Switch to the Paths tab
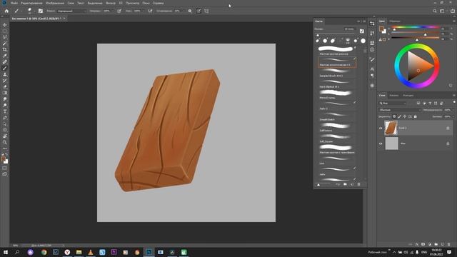Screen dimensions: 457x257 pos(408,95)
